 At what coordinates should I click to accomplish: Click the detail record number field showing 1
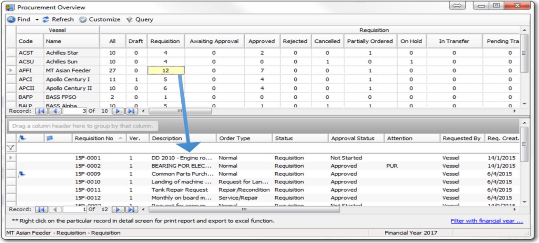point(75,210)
